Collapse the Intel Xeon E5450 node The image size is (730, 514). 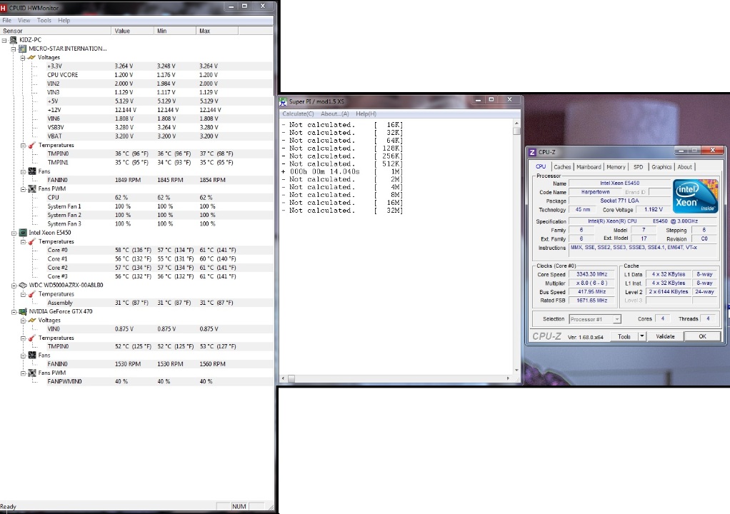tap(14, 233)
